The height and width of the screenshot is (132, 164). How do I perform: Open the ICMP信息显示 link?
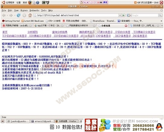click(103, 36)
